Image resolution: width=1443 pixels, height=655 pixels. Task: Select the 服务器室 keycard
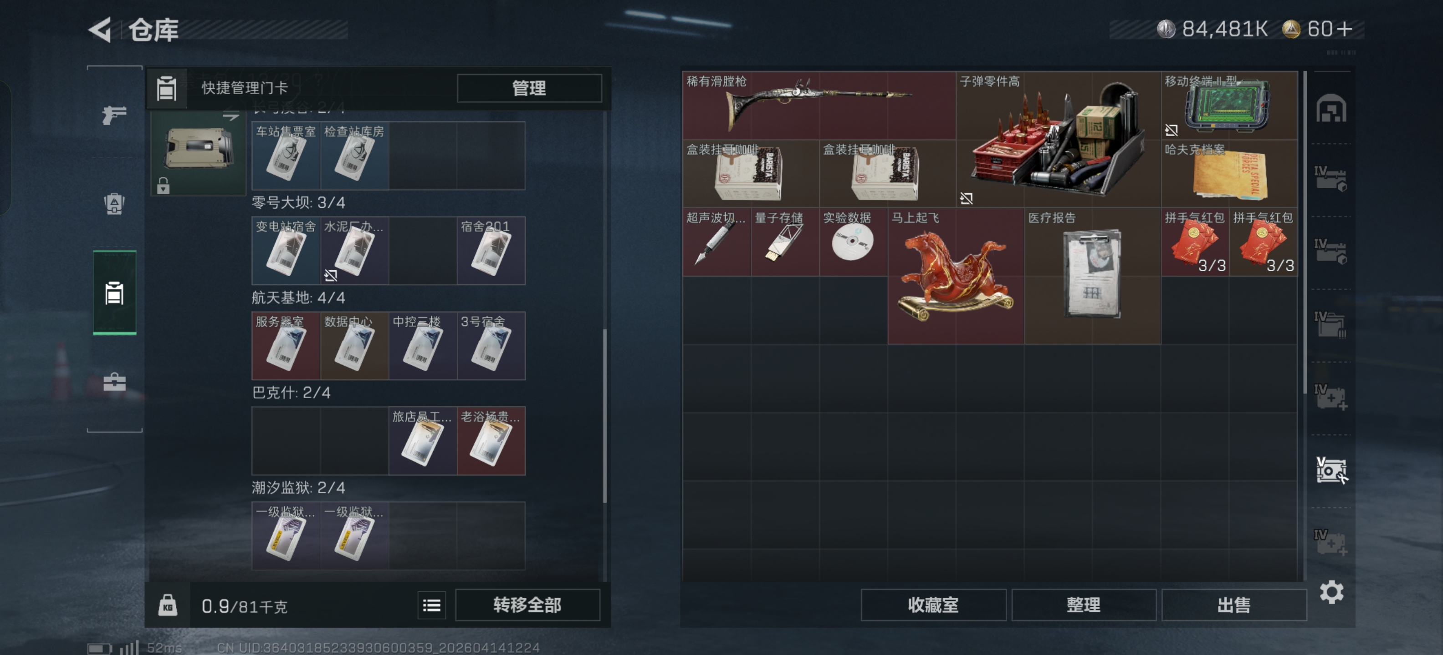(x=286, y=346)
